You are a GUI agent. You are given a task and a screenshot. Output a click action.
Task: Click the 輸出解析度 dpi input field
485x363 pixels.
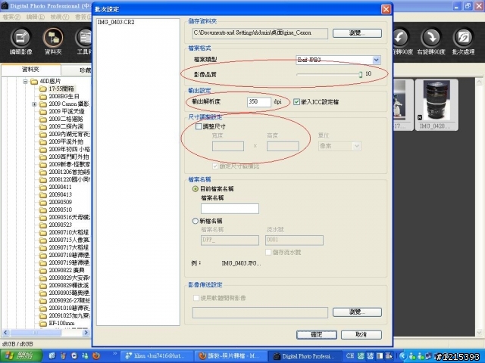[259, 102]
